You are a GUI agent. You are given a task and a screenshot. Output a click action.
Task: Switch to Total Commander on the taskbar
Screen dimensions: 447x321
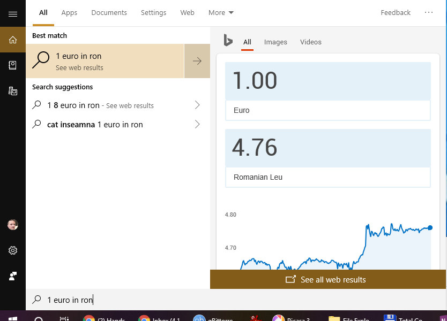(x=404, y=318)
